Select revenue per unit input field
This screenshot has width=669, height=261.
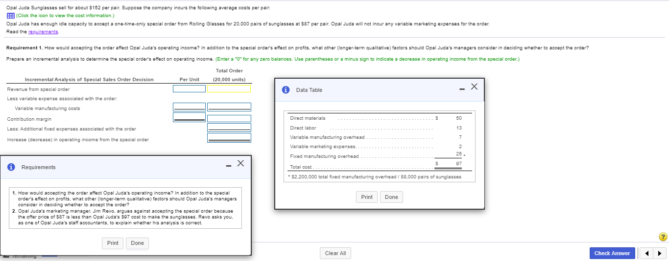click(189, 89)
